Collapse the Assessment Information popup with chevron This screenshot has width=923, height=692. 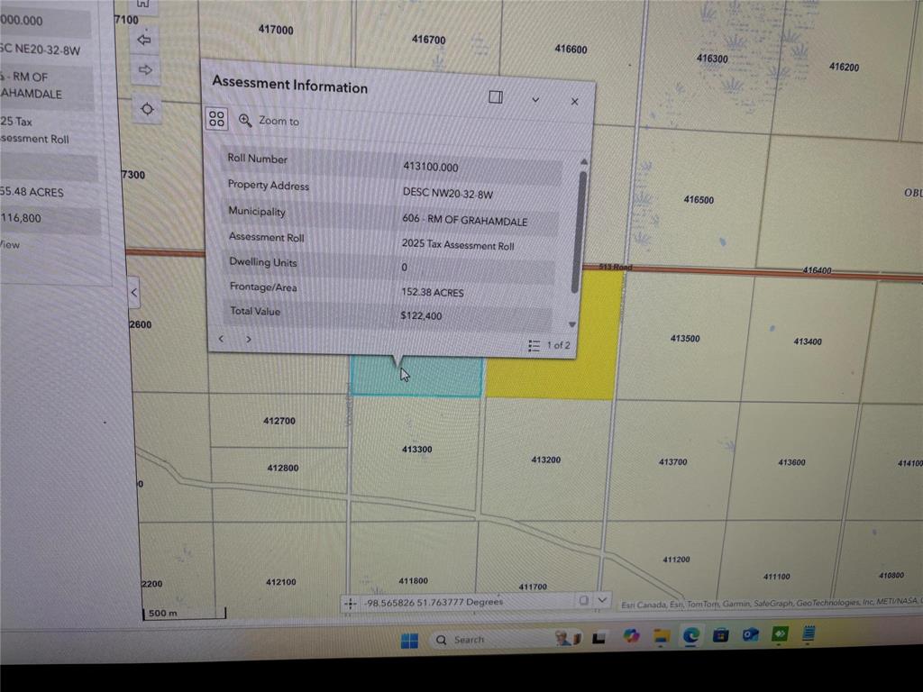point(535,99)
